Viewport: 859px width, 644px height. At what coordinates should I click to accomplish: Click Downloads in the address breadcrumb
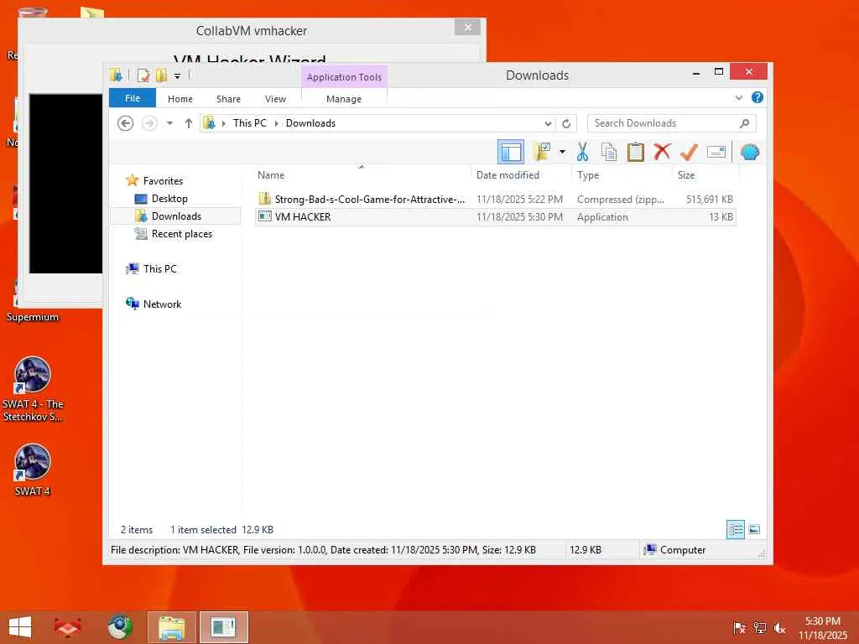point(310,123)
